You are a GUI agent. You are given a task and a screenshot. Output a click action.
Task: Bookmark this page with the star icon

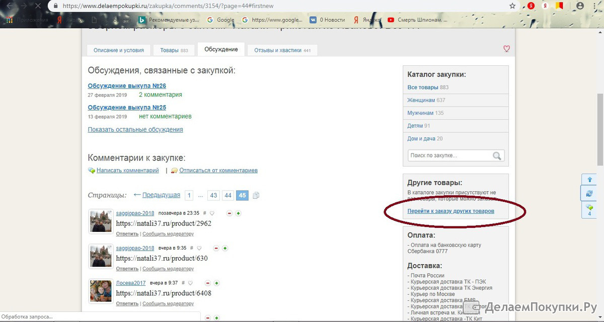pos(512,6)
